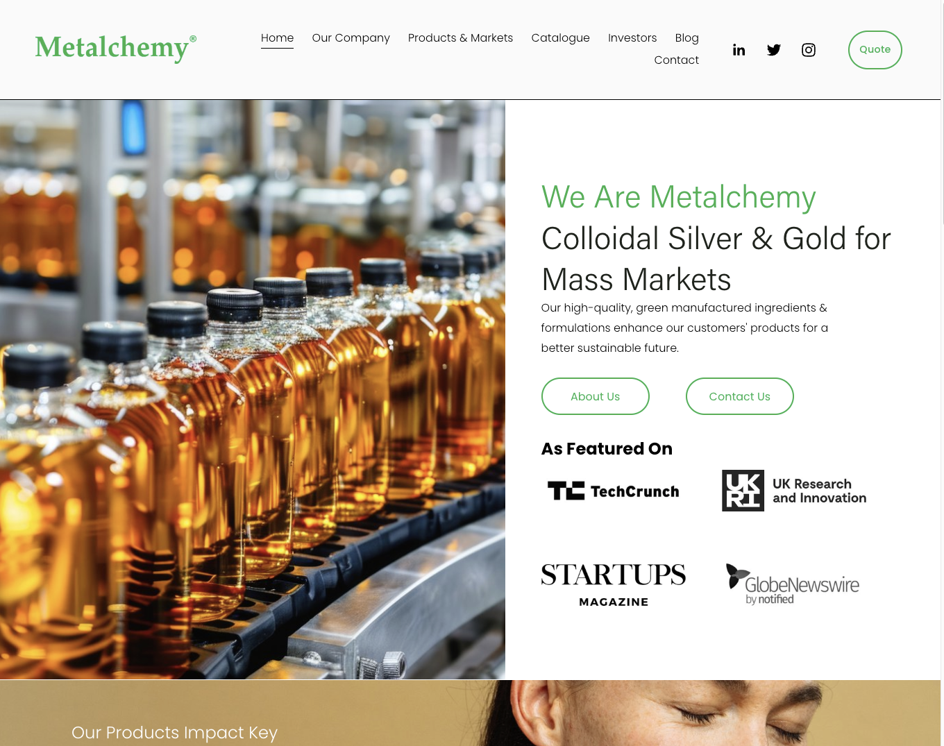Click the TechCrunch logo

tap(614, 491)
